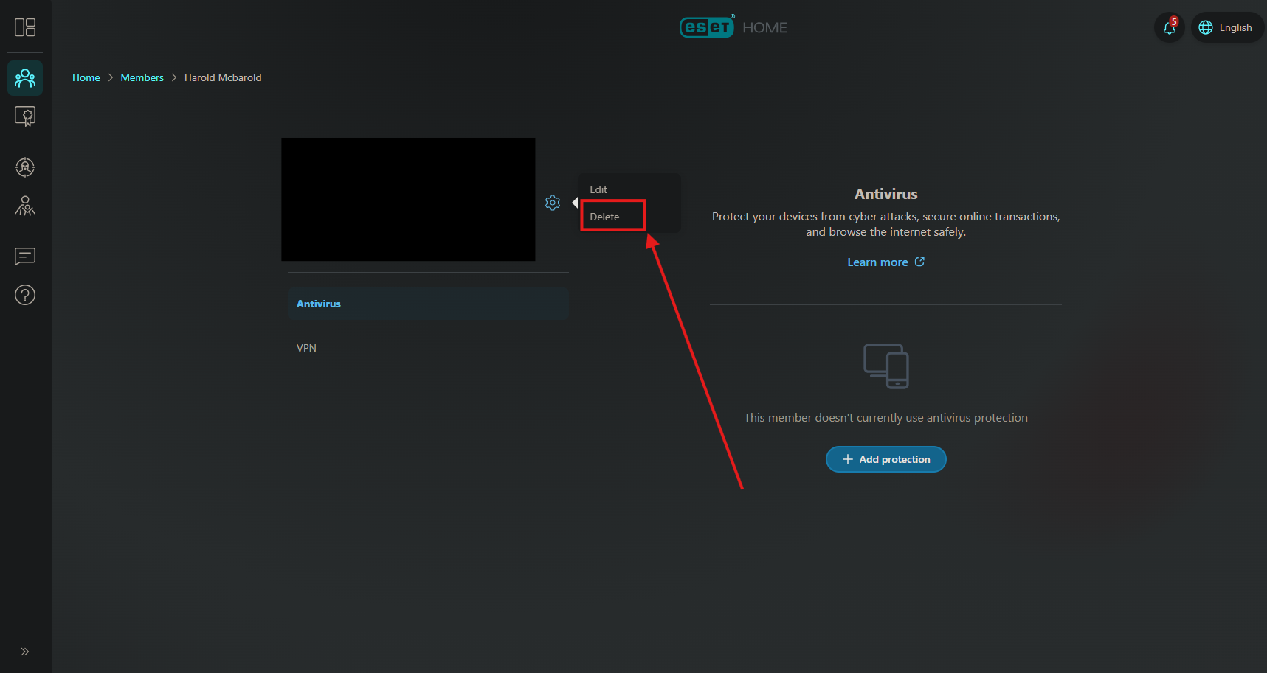Select the Antivirus tab
Screen dimensions: 1267x673
tap(428, 304)
